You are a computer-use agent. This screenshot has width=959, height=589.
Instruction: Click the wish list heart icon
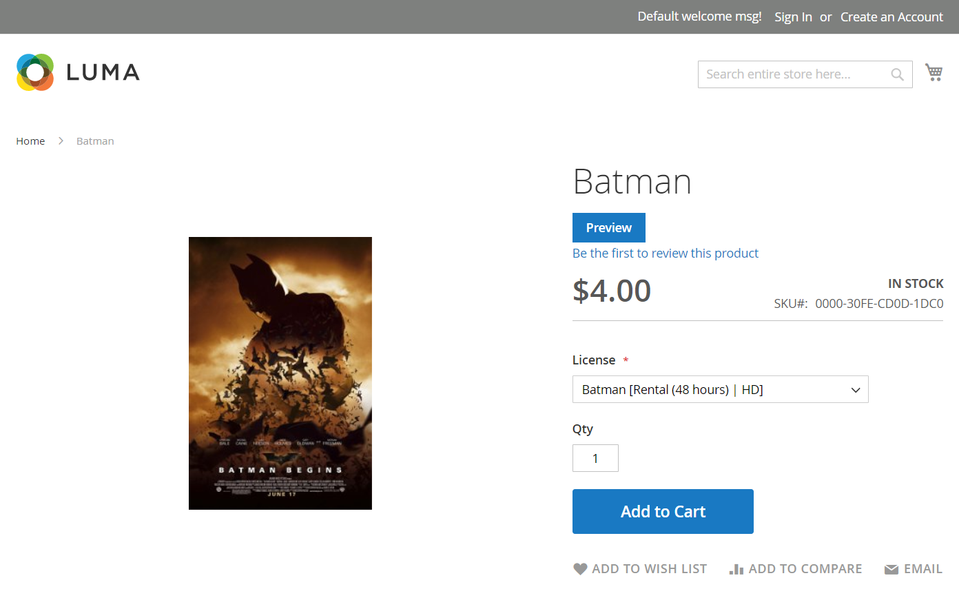[x=580, y=569]
